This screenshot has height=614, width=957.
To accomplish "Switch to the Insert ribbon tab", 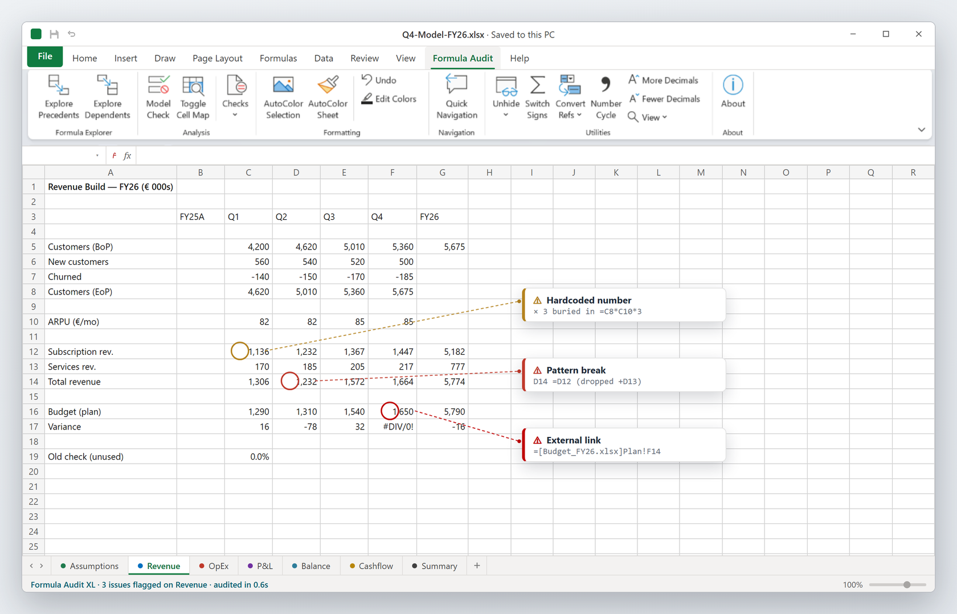I will coord(125,58).
